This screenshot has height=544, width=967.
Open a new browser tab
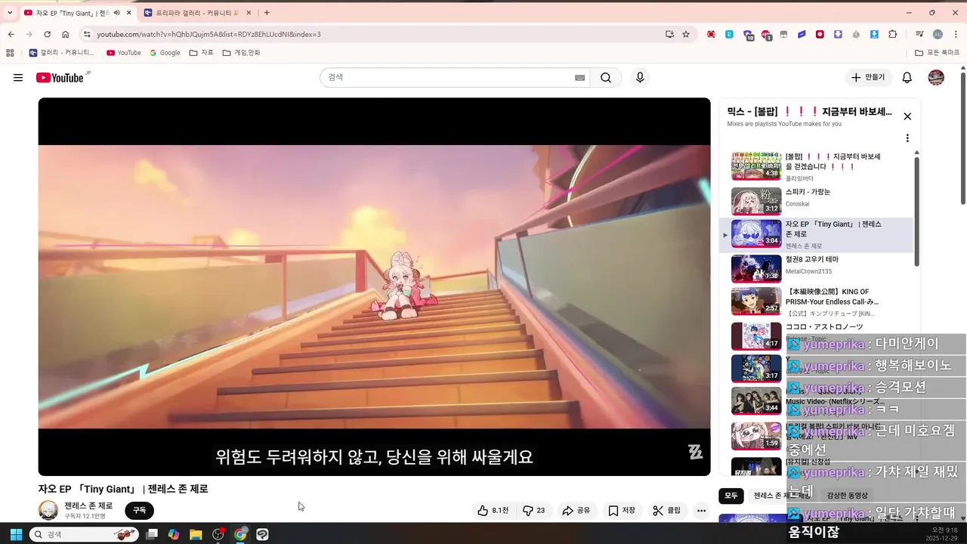tap(267, 13)
